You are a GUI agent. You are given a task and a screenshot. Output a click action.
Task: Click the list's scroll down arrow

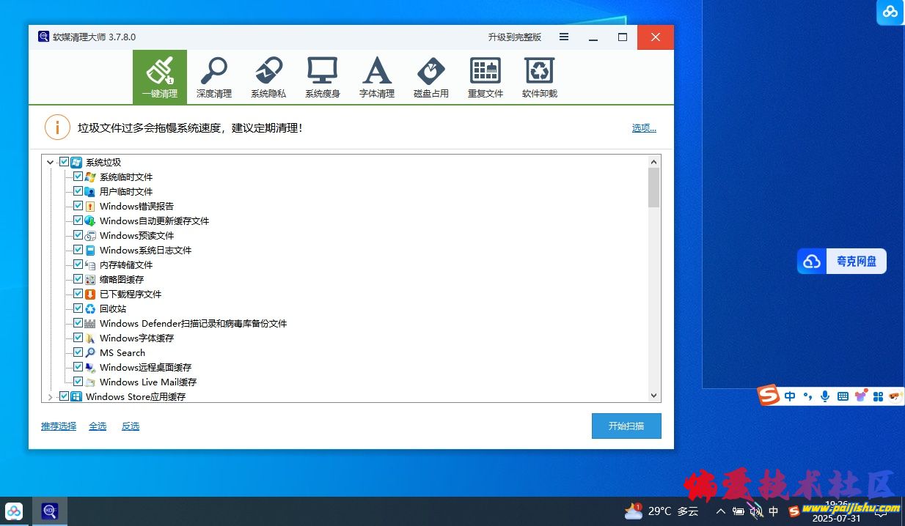653,396
